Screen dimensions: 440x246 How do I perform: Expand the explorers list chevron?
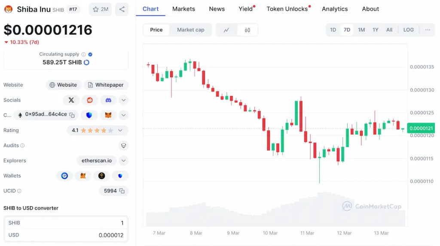(x=124, y=161)
